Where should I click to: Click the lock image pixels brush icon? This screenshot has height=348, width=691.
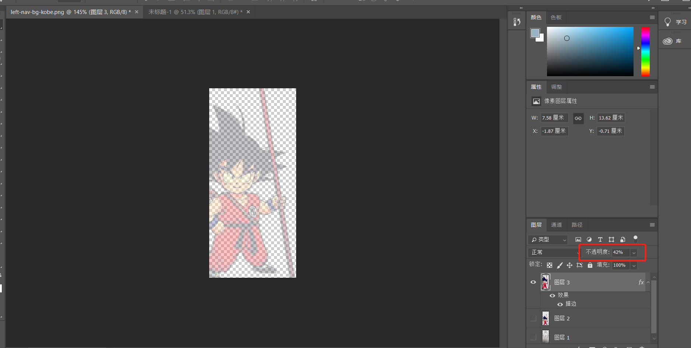coord(560,265)
